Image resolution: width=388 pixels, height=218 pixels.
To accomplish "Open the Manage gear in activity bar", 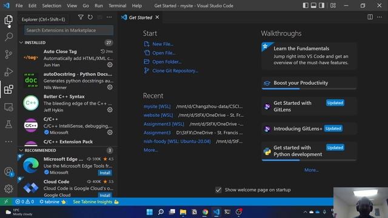I will (8, 189).
